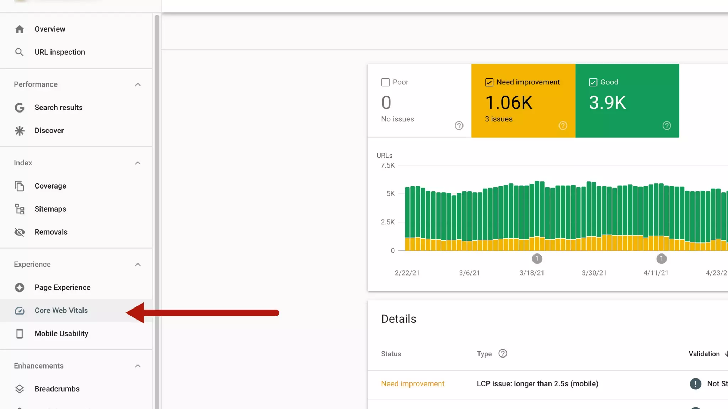
Task: Collapse the Experience section chevron
Action: click(138, 265)
